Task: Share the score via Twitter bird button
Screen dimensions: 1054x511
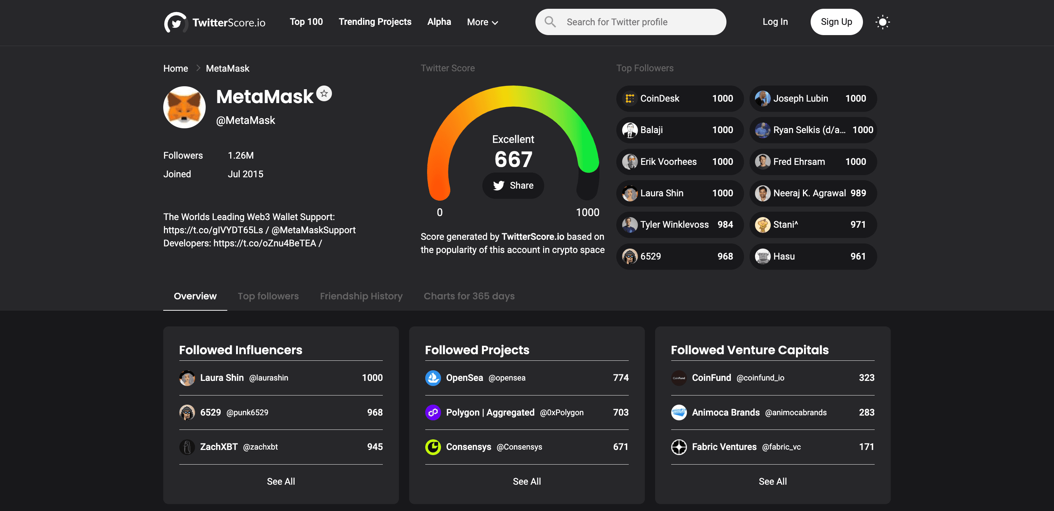Action: 513,186
